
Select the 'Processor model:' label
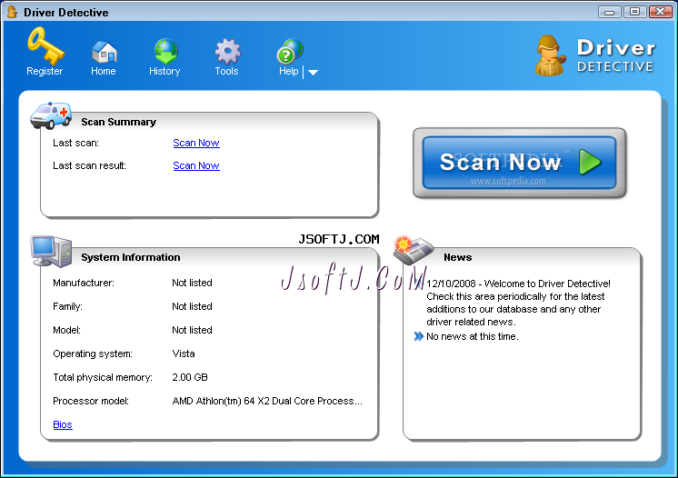click(x=91, y=401)
